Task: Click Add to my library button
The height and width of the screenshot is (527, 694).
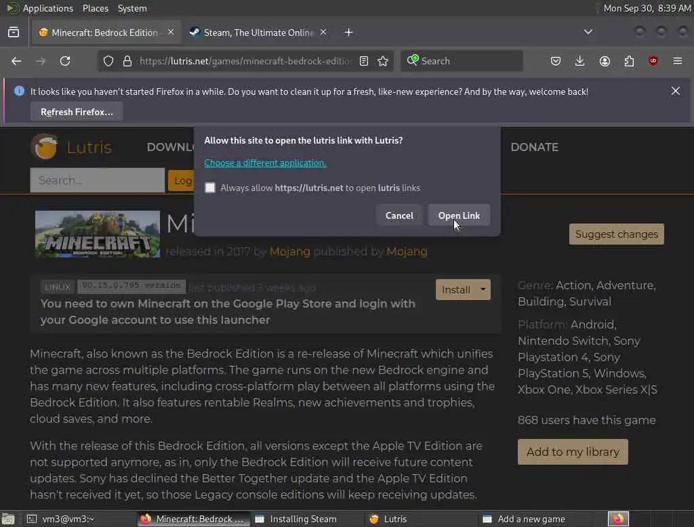Action: point(573,452)
